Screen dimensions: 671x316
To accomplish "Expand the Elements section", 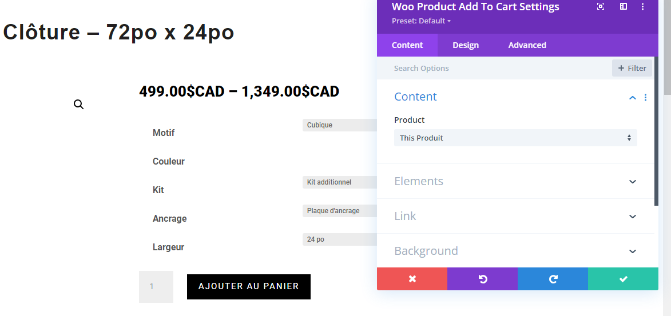I will click(515, 181).
